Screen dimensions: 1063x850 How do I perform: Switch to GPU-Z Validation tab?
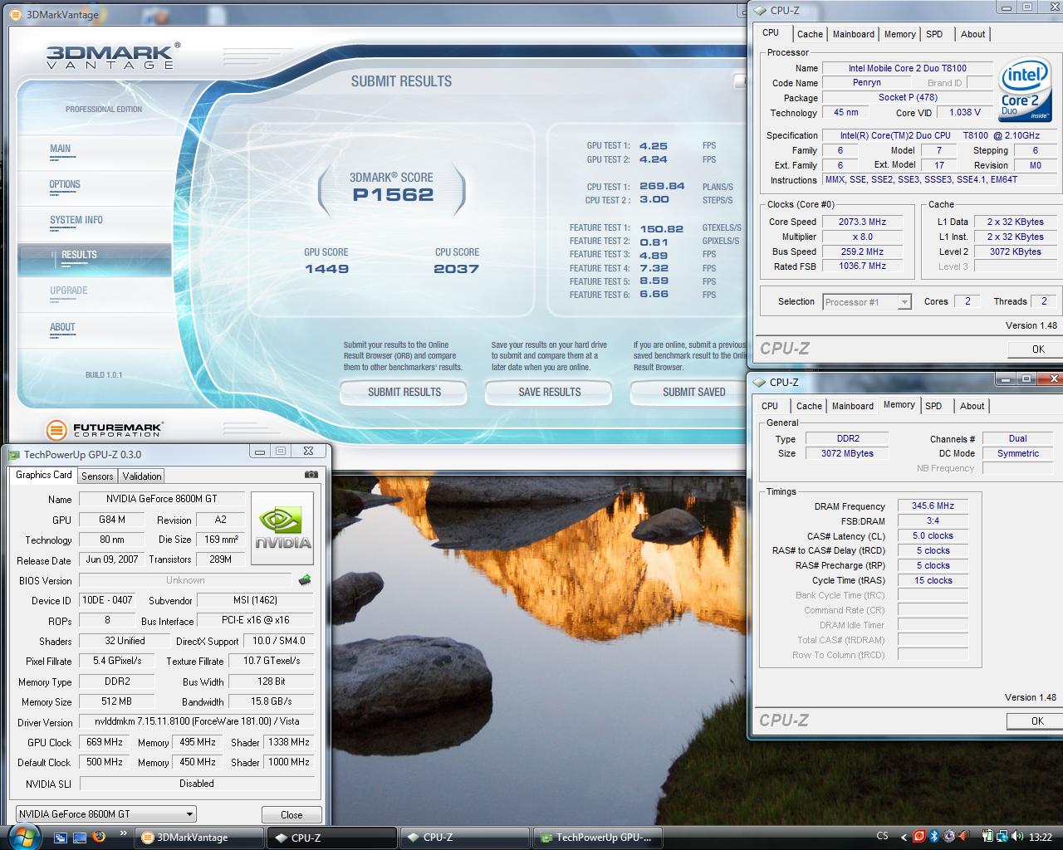pos(142,476)
